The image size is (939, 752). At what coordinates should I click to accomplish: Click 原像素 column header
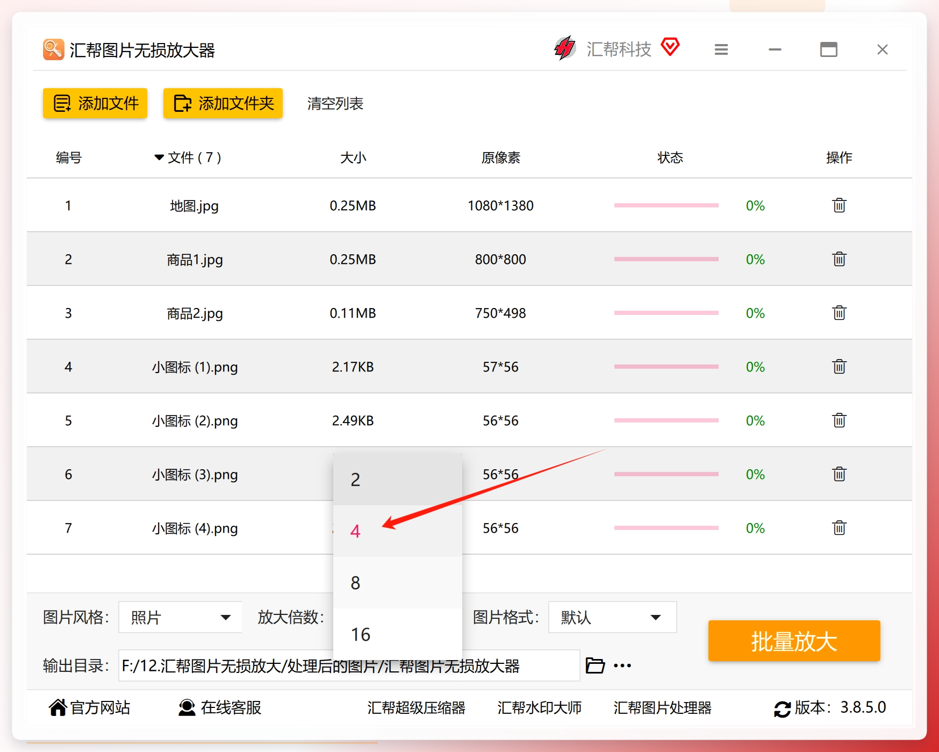click(500, 157)
